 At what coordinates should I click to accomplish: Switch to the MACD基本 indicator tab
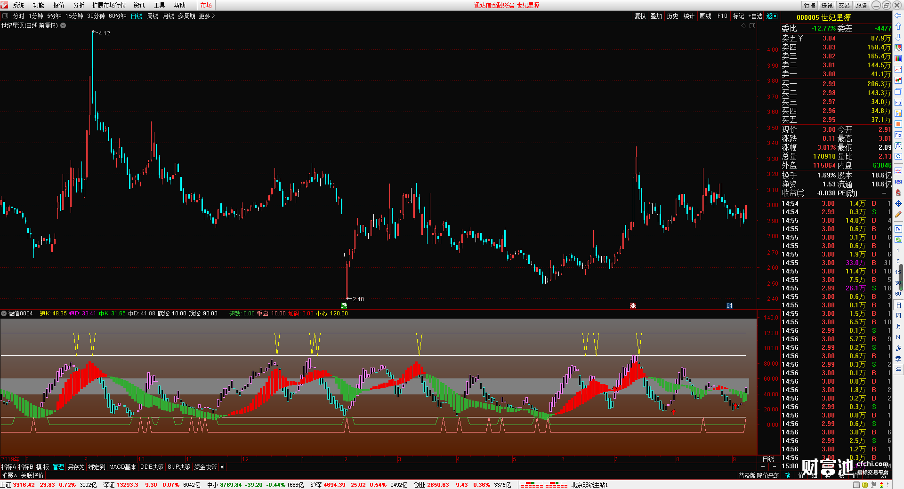click(122, 467)
